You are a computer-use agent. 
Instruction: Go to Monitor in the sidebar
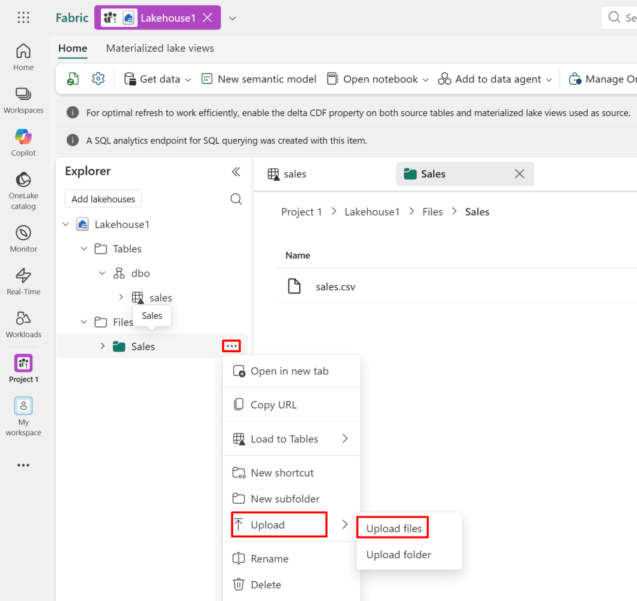tap(23, 239)
